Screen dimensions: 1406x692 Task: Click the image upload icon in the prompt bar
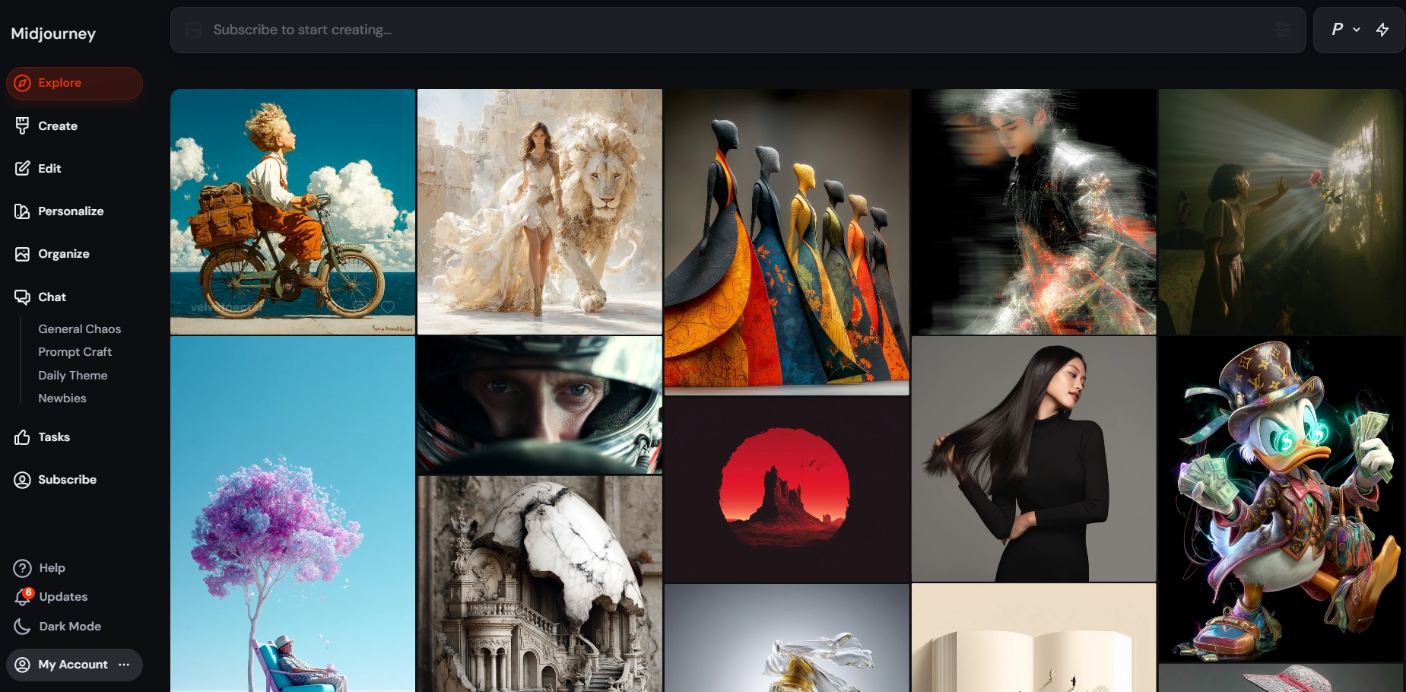194,30
